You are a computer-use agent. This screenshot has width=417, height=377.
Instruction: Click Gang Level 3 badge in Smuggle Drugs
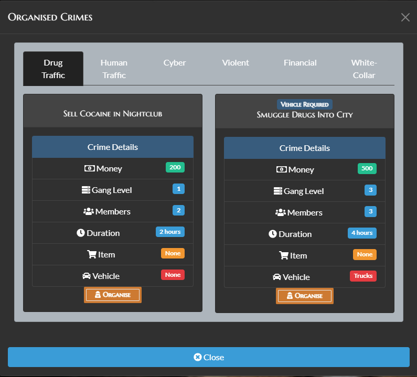pyautogui.click(x=370, y=190)
